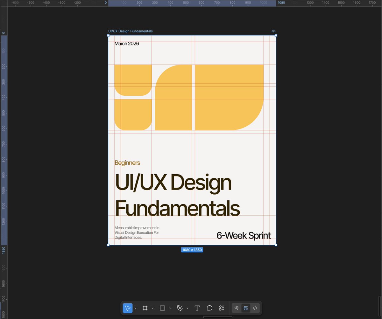Expand the Frame tool options chevron
The image size is (382, 319).
tap(153, 308)
